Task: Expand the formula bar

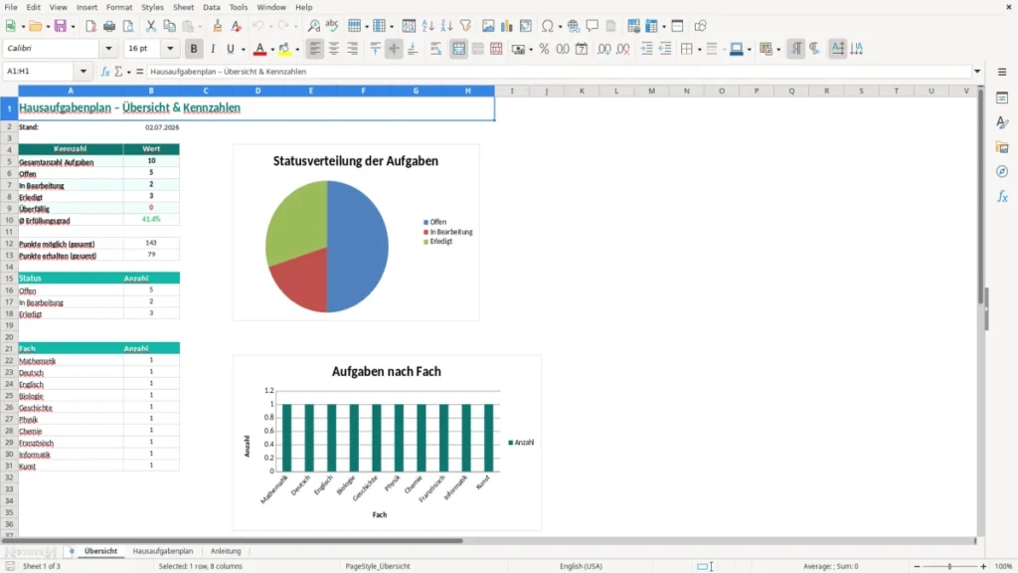Action: pyautogui.click(x=977, y=72)
